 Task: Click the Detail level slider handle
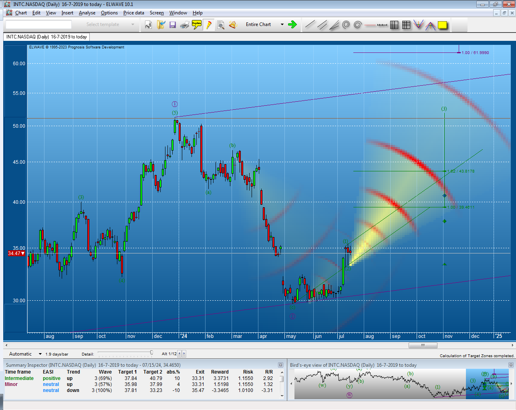tap(151, 353)
